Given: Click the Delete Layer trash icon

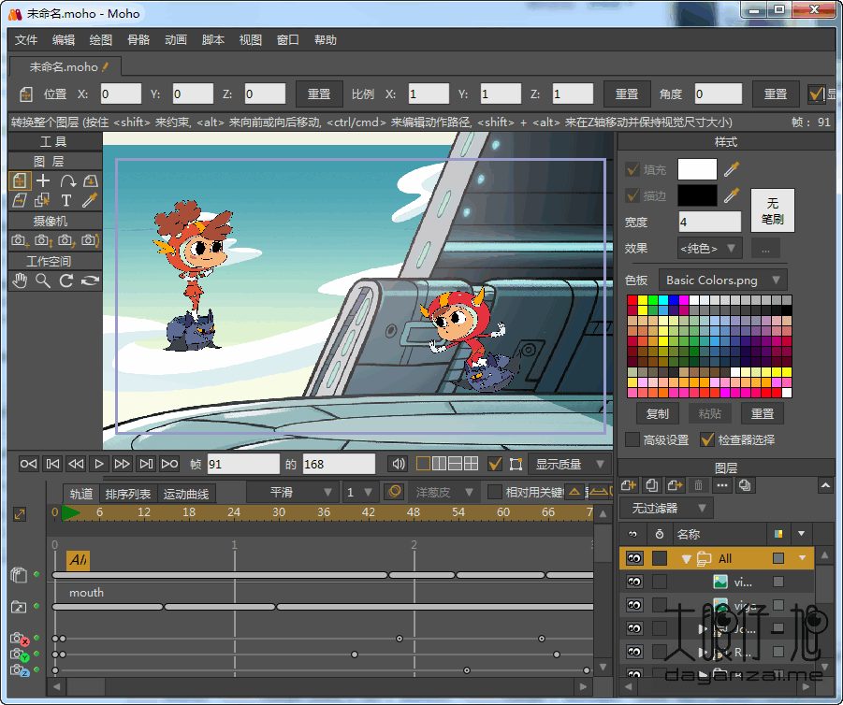Looking at the screenshot, I should pos(698,486).
